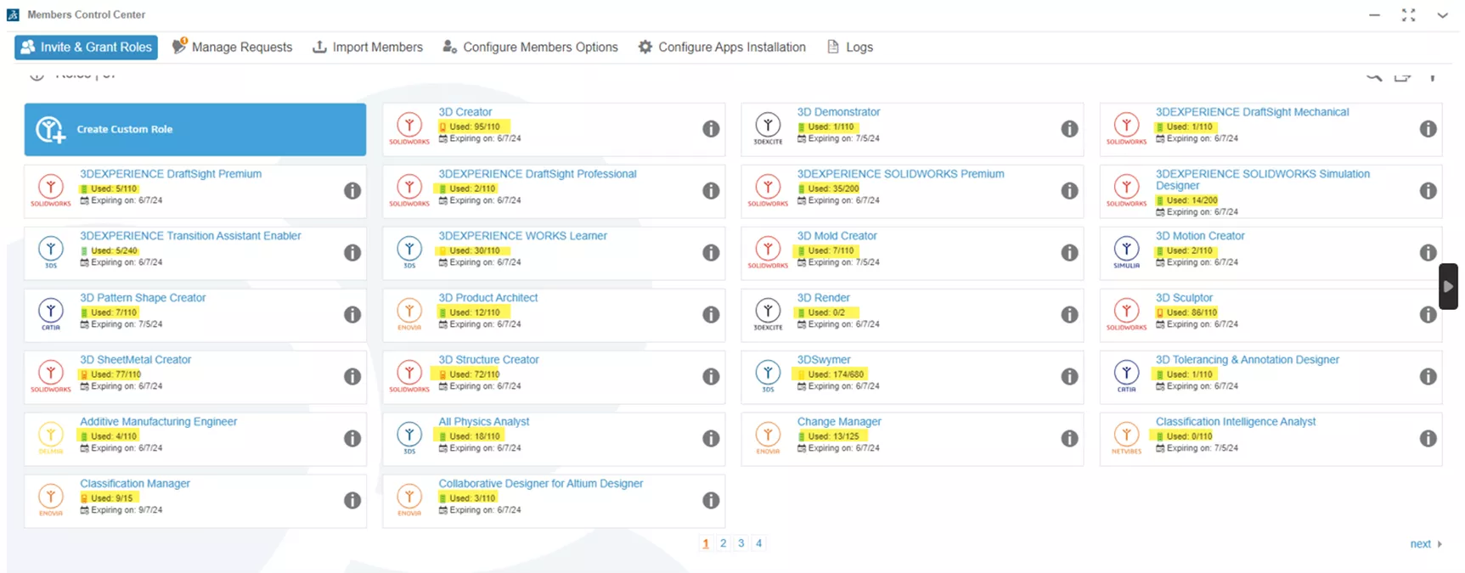Viewport: 1465px width, 573px height.
Task: Expand the side panel arrow handle
Action: (1448, 287)
